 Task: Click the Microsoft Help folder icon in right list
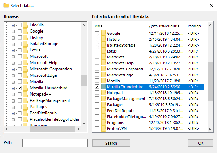click(103, 63)
